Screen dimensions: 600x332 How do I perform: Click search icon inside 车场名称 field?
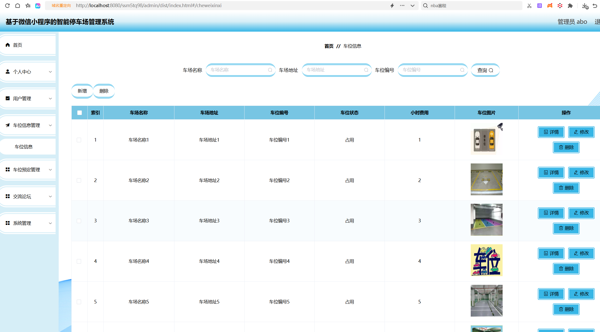click(x=270, y=70)
